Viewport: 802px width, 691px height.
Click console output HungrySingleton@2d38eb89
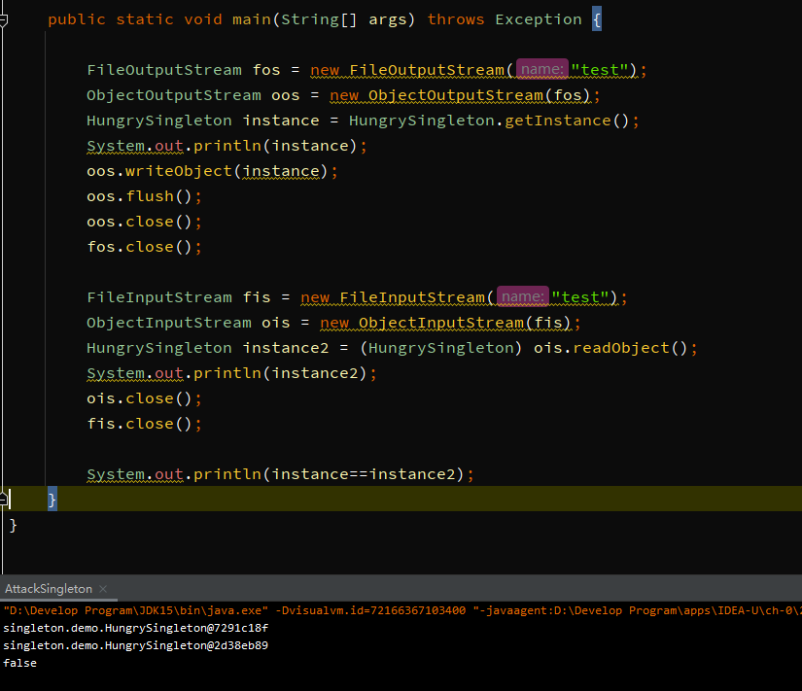click(x=135, y=645)
